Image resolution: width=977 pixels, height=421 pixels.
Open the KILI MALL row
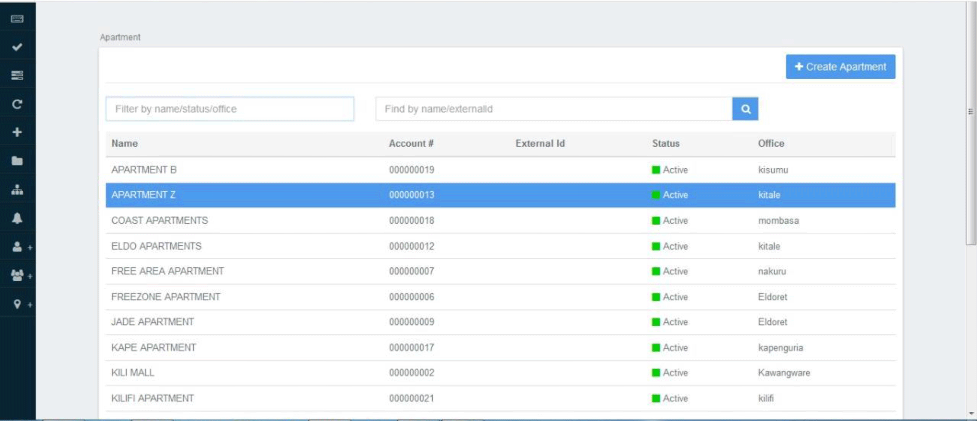pyautogui.click(x=500, y=372)
